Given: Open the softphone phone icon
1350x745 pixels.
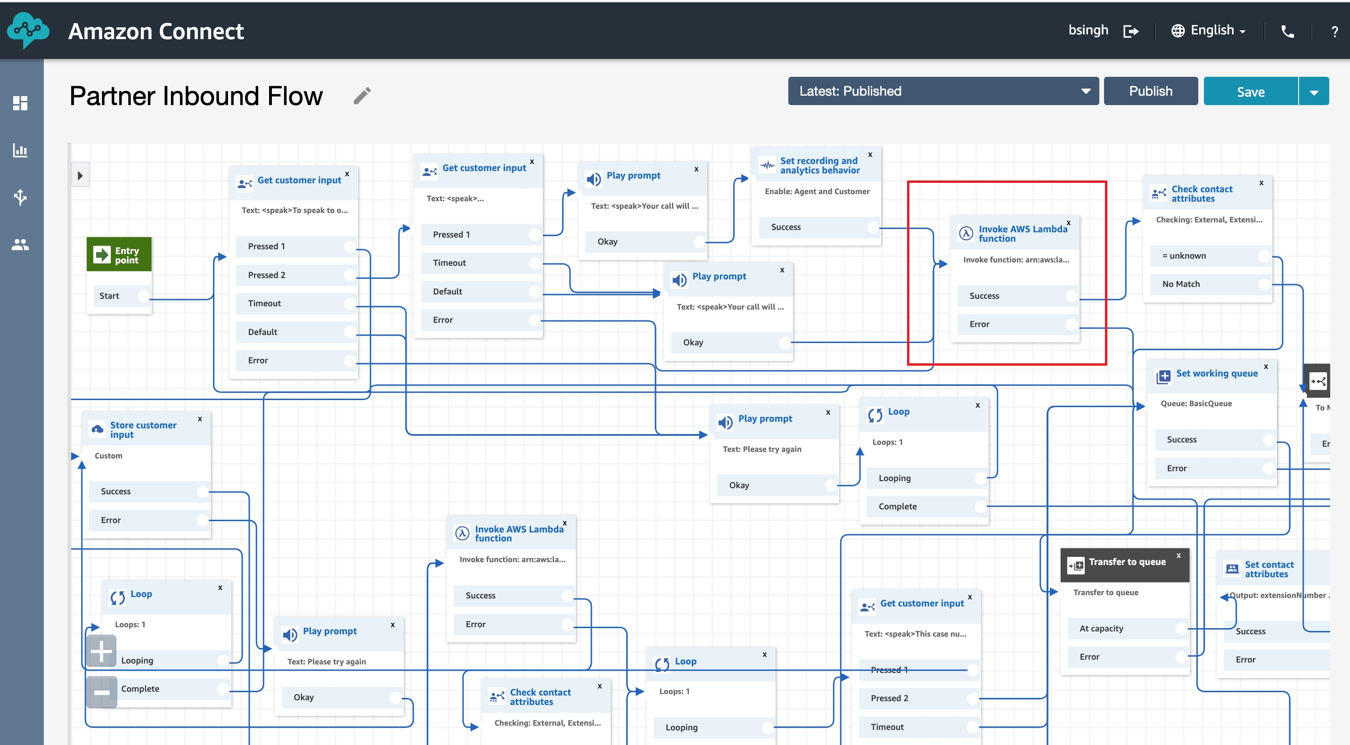Looking at the screenshot, I should 1287,32.
